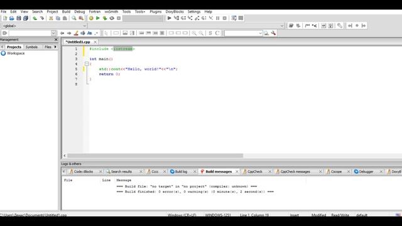The image size is (402, 226).
Task: Select the Search results tab
Action: coord(121,171)
